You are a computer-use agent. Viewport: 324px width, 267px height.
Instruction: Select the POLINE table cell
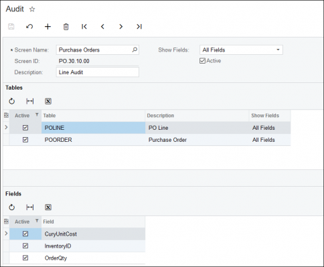(x=93, y=128)
